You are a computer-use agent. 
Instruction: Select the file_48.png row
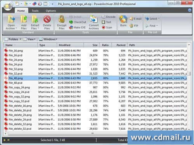pyautogui.click(x=95, y=78)
